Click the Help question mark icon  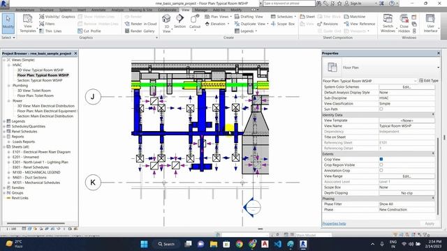point(392,3)
